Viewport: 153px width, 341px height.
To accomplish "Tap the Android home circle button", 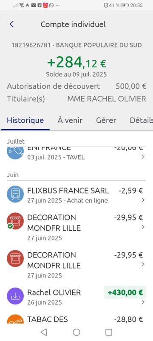I will pyautogui.click(x=76, y=332).
